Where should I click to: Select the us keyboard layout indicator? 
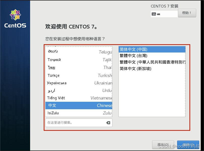pos(164,14)
